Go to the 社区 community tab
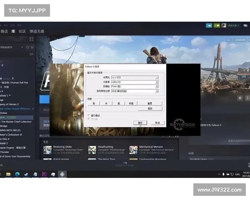The height and width of the screenshot is (200, 250). (22, 31)
